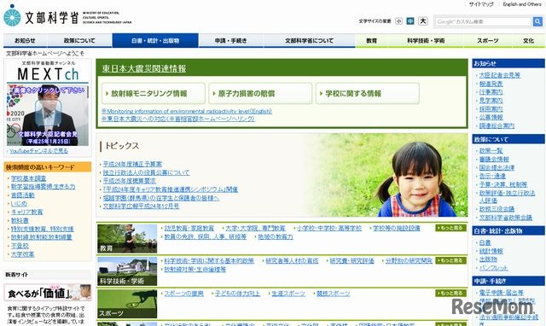Open パンフレット sidebar link

click(x=493, y=267)
